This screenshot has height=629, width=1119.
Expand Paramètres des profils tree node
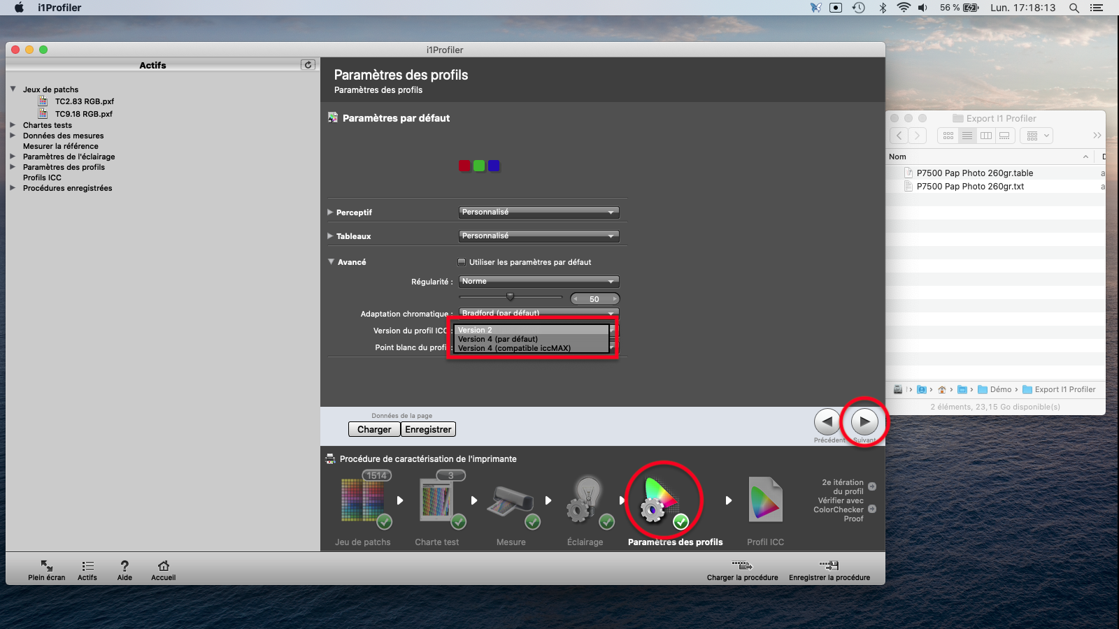(x=13, y=167)
